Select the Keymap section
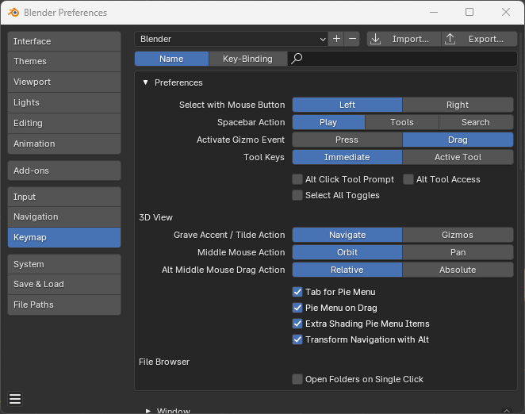This screenshot has height=414, width=525. tap(64, 237)
